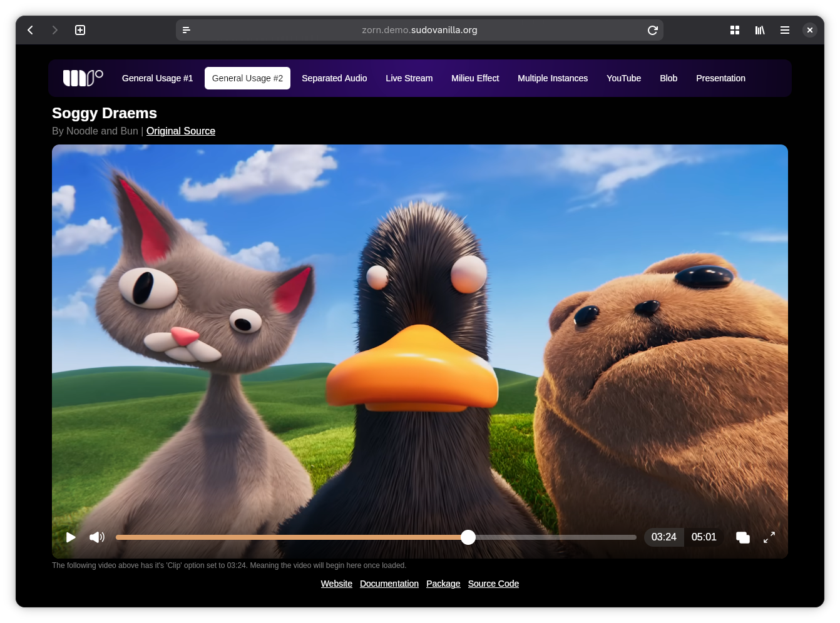Enter fullscreen video mode
The image size is (840, 623).
pos(769,537)
